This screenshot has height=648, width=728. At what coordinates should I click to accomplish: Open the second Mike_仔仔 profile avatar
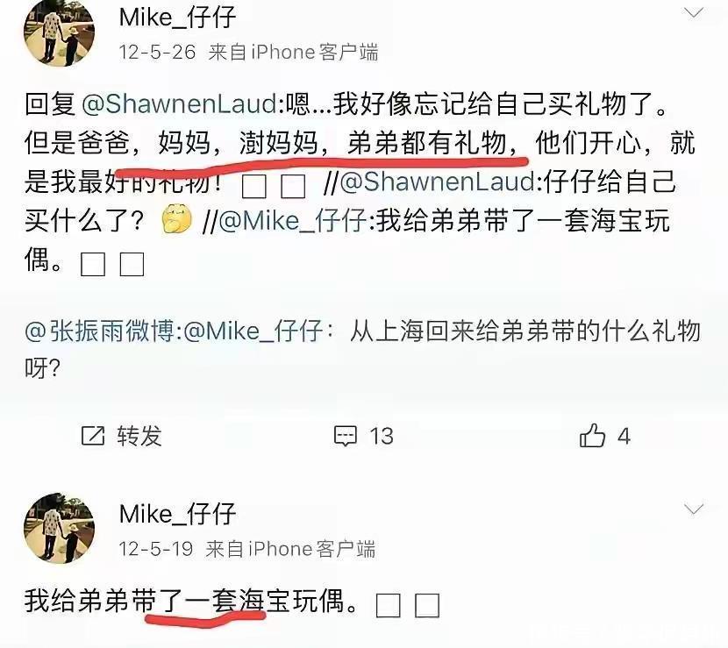[x=59, y=528]
